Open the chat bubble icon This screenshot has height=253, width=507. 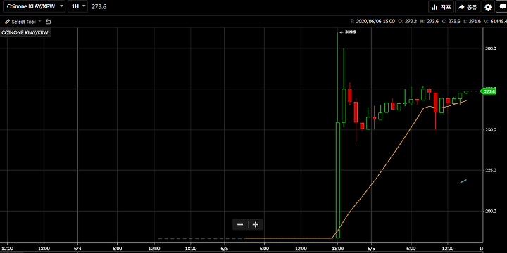(502, 7)
